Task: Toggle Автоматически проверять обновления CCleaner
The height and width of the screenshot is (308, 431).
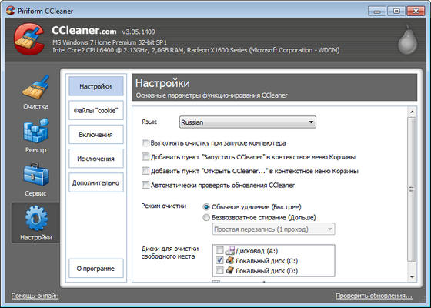Action: coord(145,185)
